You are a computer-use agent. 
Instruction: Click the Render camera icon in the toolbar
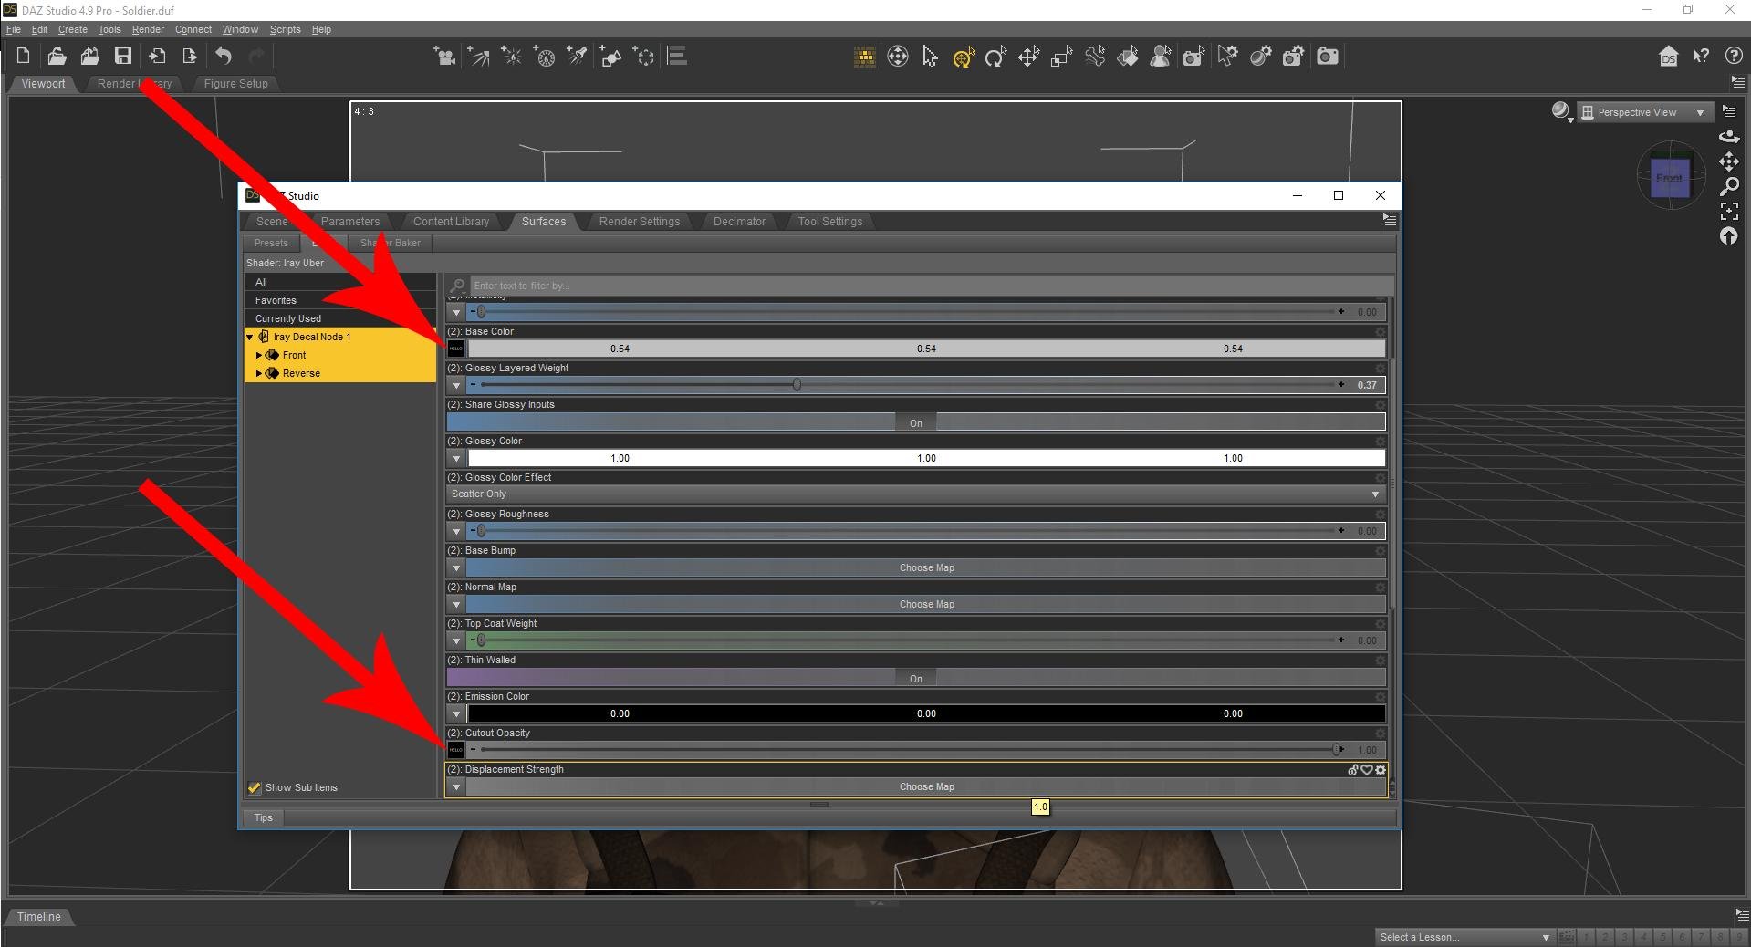coord(1328,57)
